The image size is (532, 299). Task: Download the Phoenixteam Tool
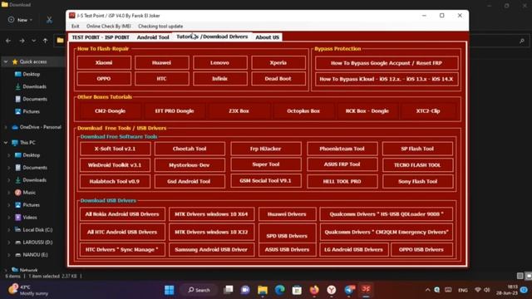click(x=342, y=149)
